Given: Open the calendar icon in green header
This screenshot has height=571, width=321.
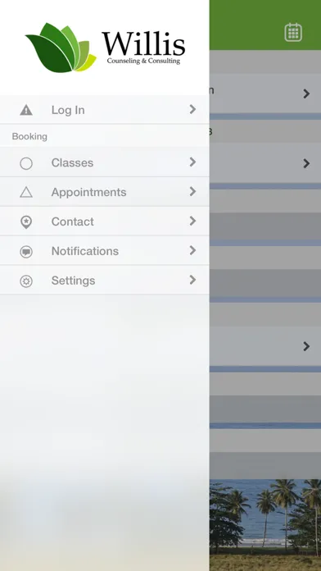Looking at the screenshot, I should tap(293, 33).
